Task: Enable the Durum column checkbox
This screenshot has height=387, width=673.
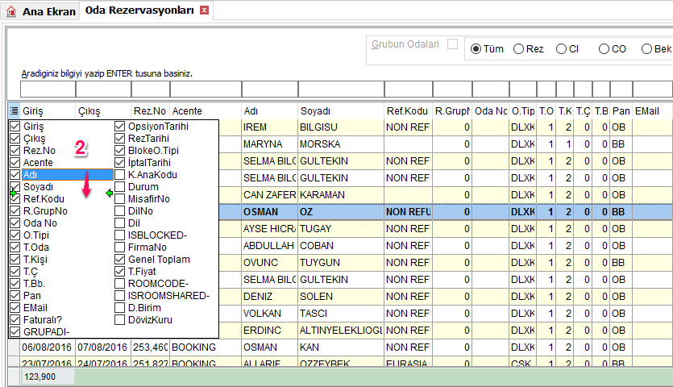Action: (120, 187)
